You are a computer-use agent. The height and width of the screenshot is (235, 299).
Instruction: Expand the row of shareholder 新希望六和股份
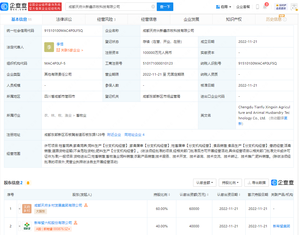[x=20, y=226]
